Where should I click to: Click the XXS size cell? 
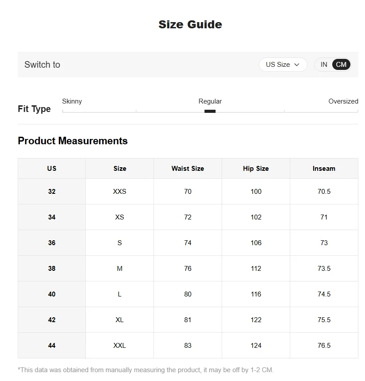coord(119,192)
